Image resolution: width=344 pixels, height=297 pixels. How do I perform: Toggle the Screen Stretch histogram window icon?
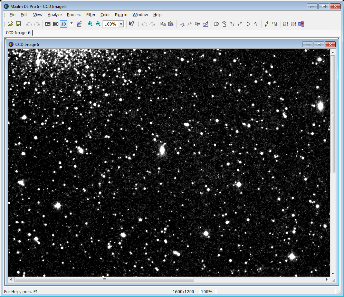click(x=48, y=24)
